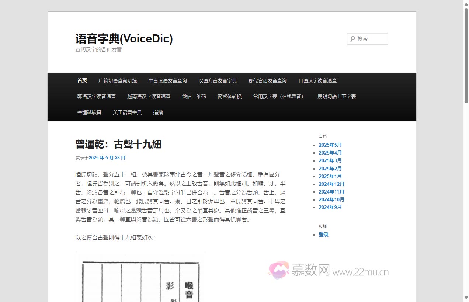Click the 登录 login link
469x302 pixels.
323,234
